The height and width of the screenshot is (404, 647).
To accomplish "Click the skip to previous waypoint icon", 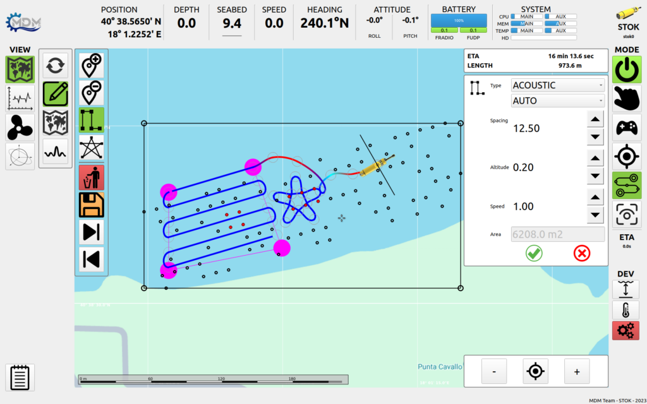I will click(x=92, y=259).
